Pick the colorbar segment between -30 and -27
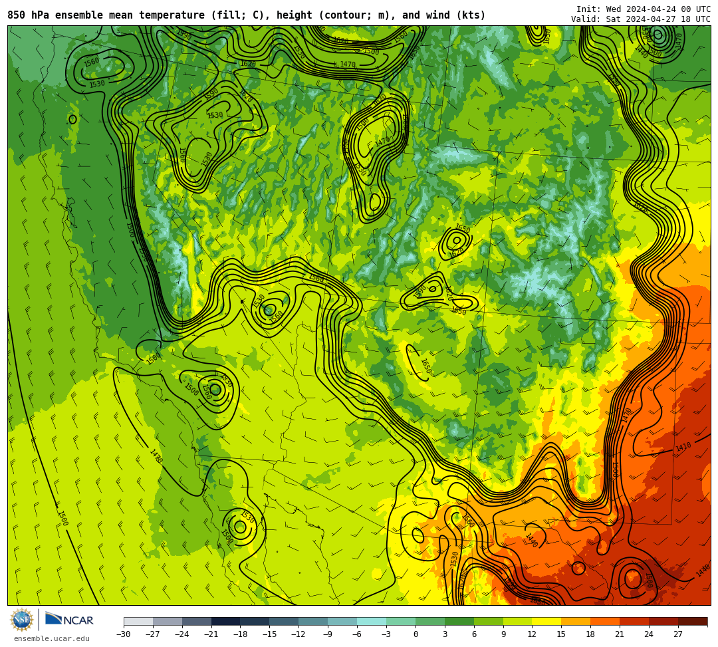Screen dimensions: 718x647 [138, 621]
